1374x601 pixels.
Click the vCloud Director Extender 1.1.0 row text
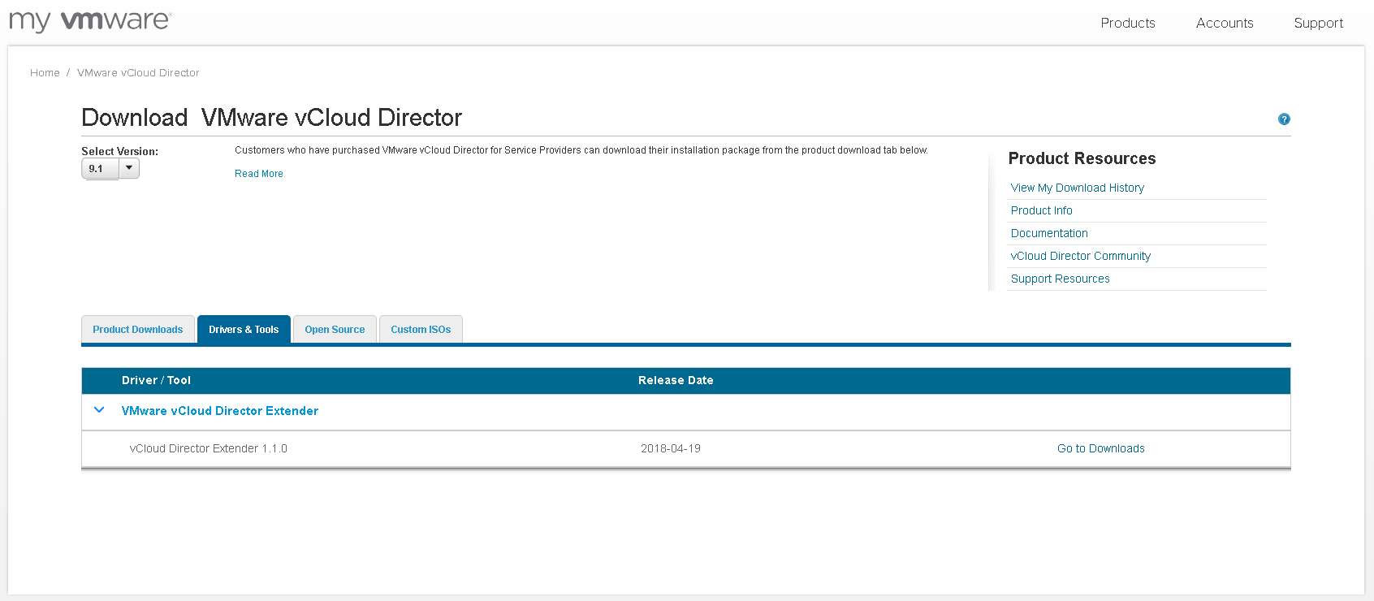[x=208, y=448]
